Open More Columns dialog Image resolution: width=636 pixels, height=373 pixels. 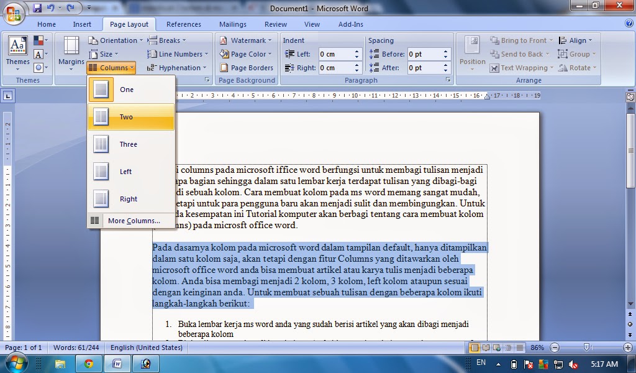pyautogui.click(x=131, y=221)
